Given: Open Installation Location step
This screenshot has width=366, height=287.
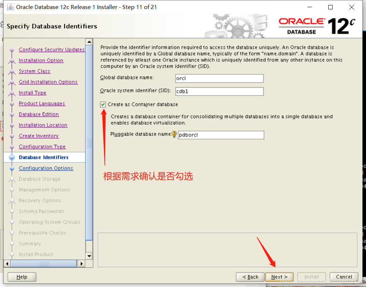Looking at the screenshot, I should (43, 125).
